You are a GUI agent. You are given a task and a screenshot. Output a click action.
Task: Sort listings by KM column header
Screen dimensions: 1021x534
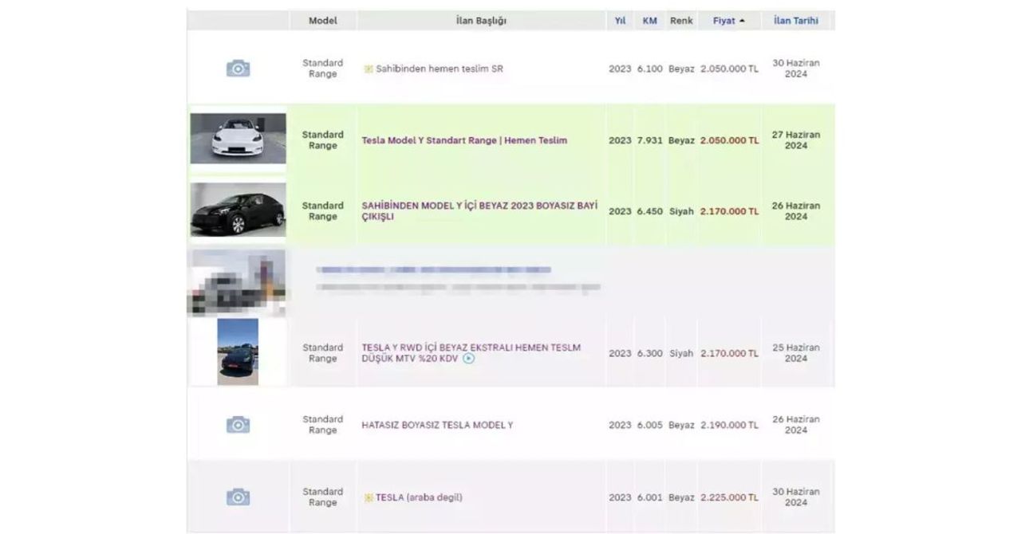650,21
